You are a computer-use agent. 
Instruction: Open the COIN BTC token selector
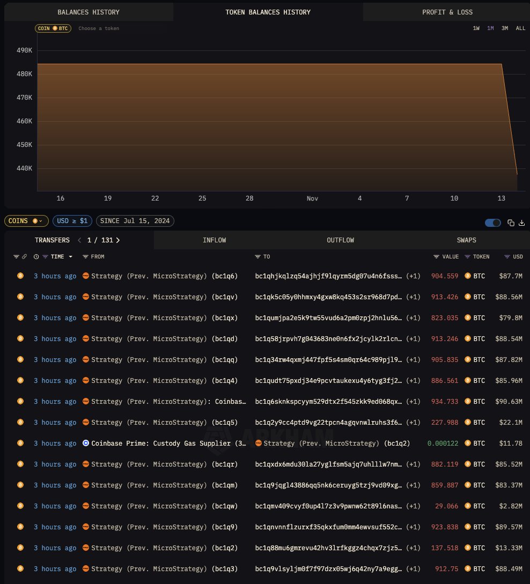(53, 28)
